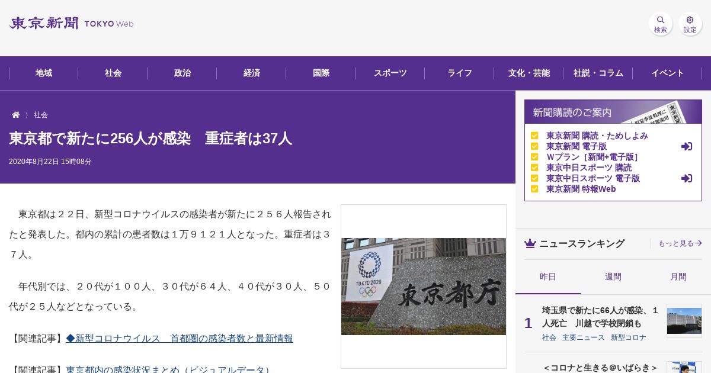The image size is (711, 373).
Task: Open 社説・コラム in the navigation bar
Action: (x=598, y=73)
